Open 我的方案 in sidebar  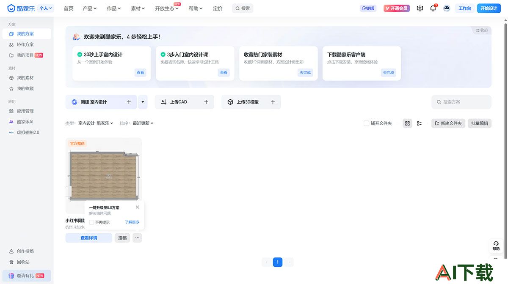click(x=27, y=34)
